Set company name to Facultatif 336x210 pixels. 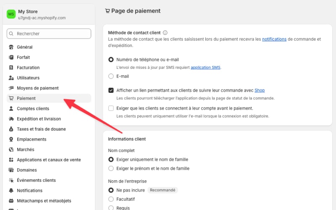(x=111, y=199)
